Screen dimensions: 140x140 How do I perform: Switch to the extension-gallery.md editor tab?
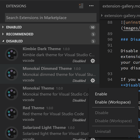click(x=121, y=6)
